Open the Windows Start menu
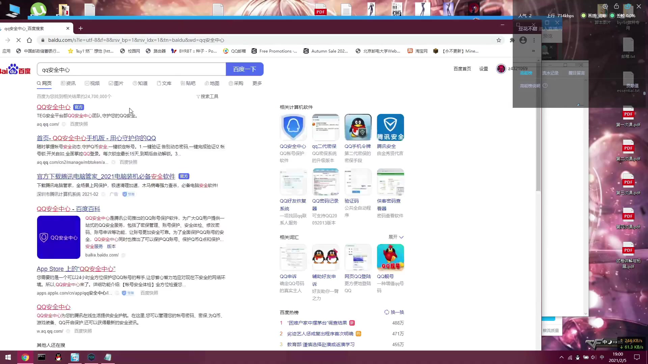This screenshot has height=364, width=648. point(8,357)
